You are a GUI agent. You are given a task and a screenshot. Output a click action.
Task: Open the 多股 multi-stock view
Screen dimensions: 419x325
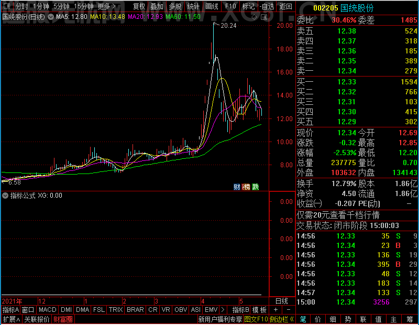coord(175,6)
